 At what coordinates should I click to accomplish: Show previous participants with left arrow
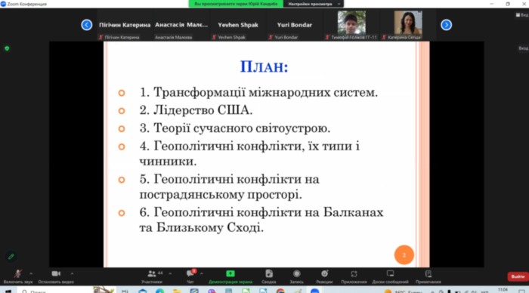[x=87, y=25]
